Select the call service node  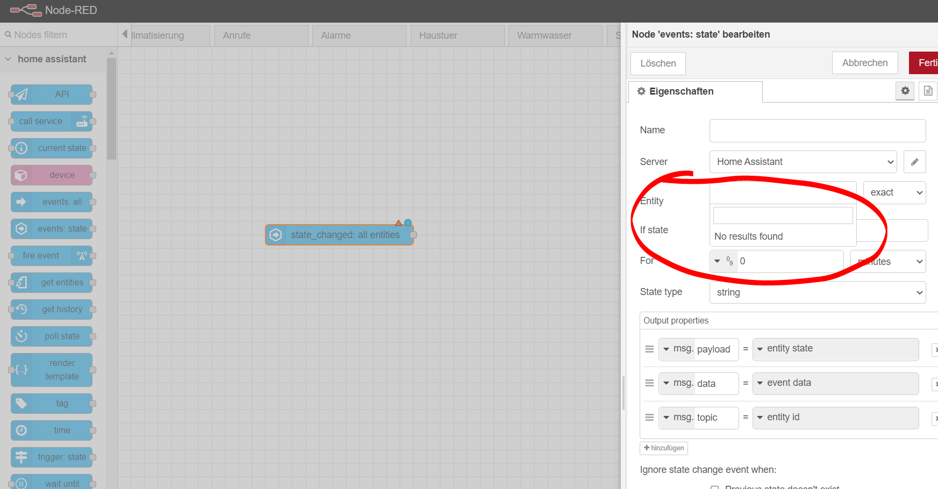pyautogui.click(x=51, y=121)
